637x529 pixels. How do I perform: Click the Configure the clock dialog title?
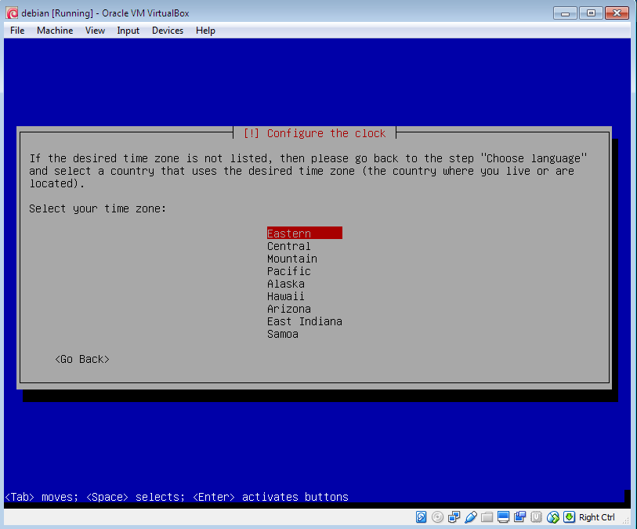tap(314, 133)
